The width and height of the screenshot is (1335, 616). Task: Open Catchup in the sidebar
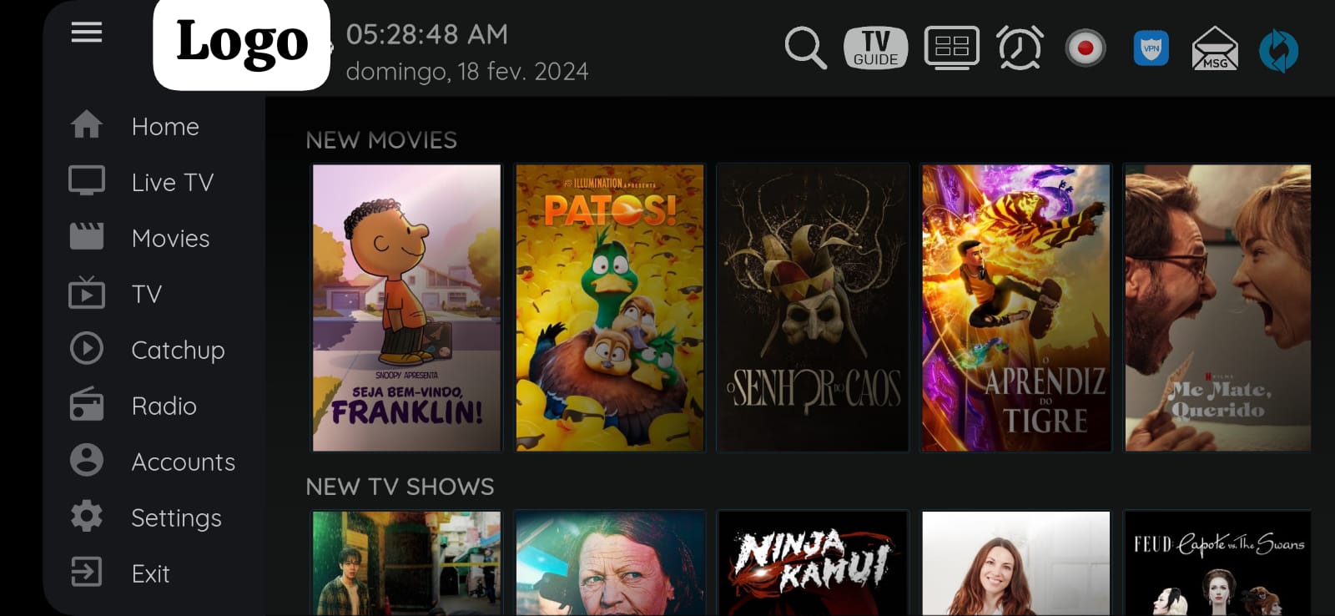pos(148,350)
